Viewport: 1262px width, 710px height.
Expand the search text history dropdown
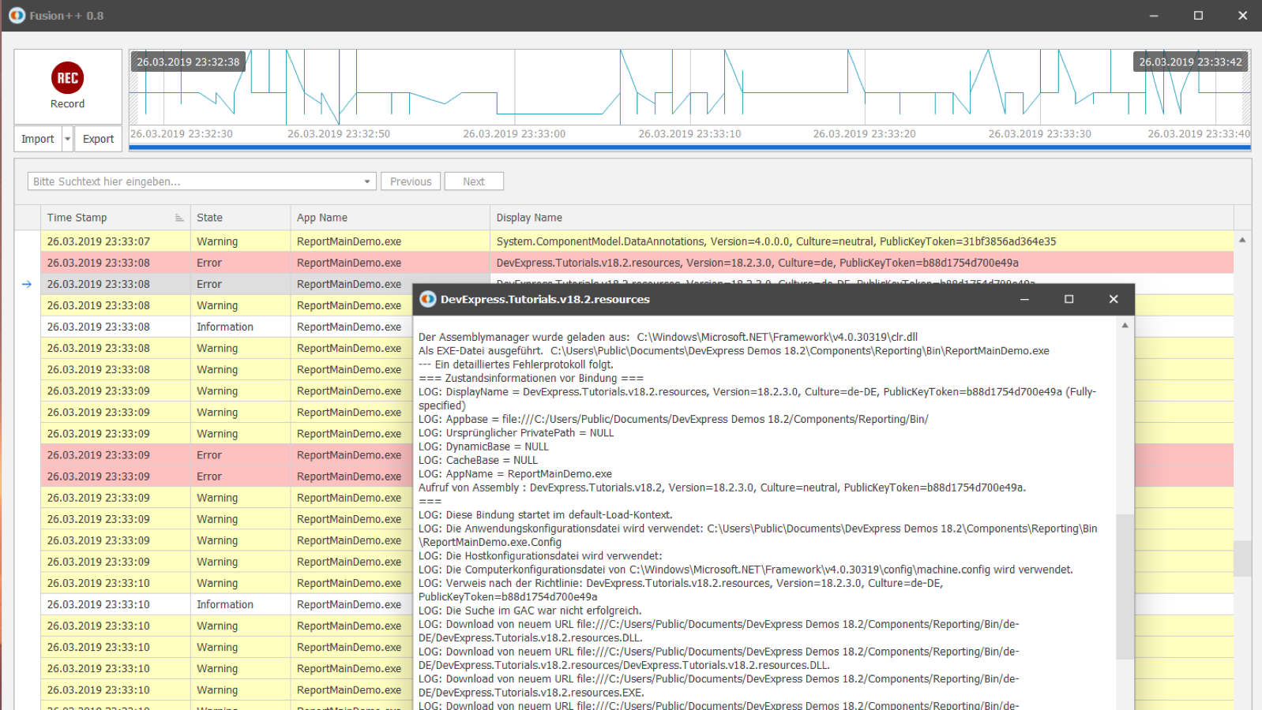pyautogui.click(x=367, y=181)
